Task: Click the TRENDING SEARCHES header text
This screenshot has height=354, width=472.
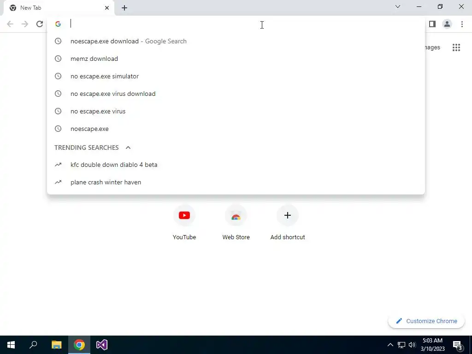Action: pos(86,147)
